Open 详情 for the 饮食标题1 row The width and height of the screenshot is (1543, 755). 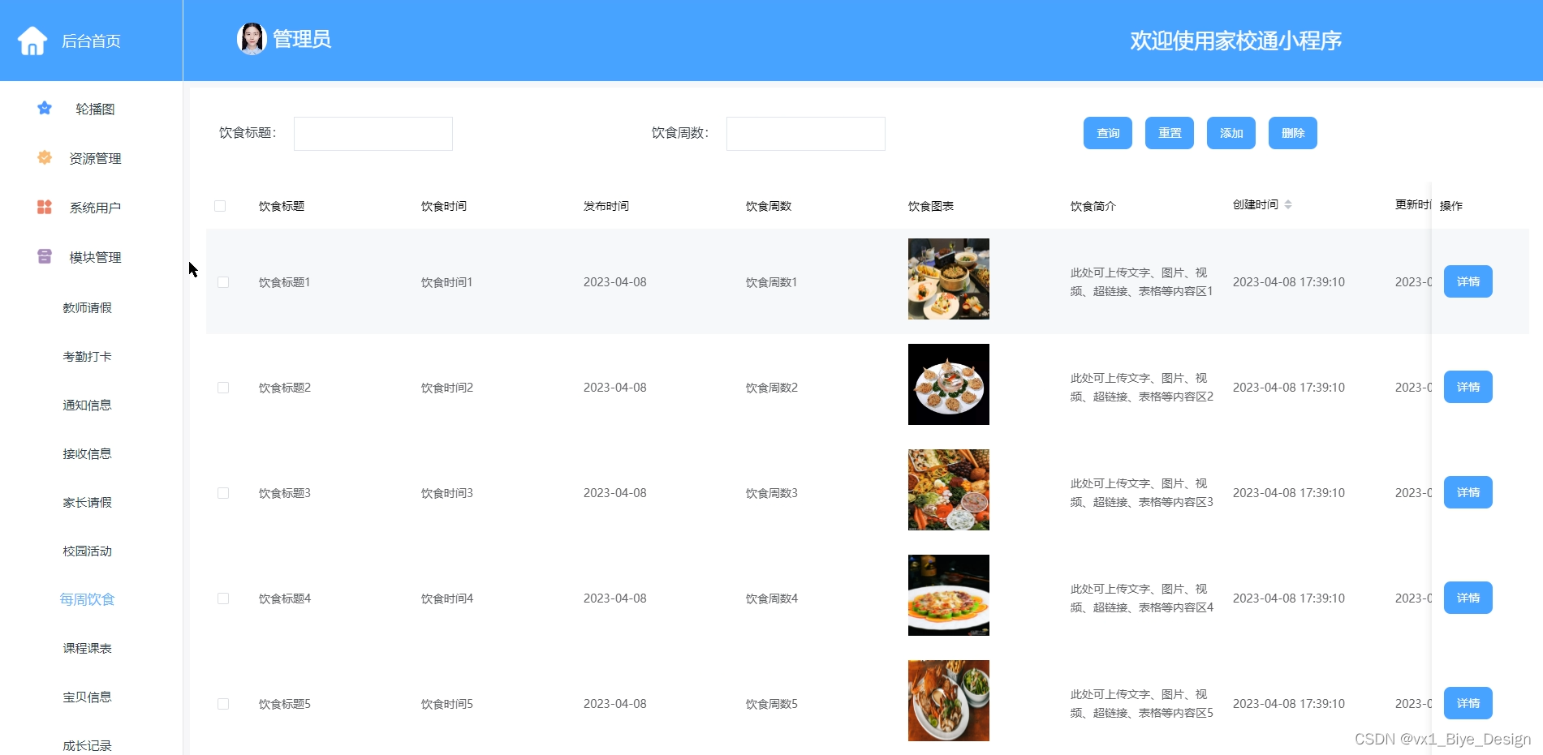1468,281
